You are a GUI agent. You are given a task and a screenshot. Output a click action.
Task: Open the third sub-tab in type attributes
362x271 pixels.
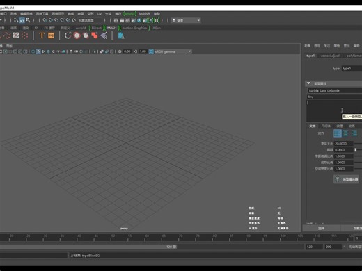(340, 126)
